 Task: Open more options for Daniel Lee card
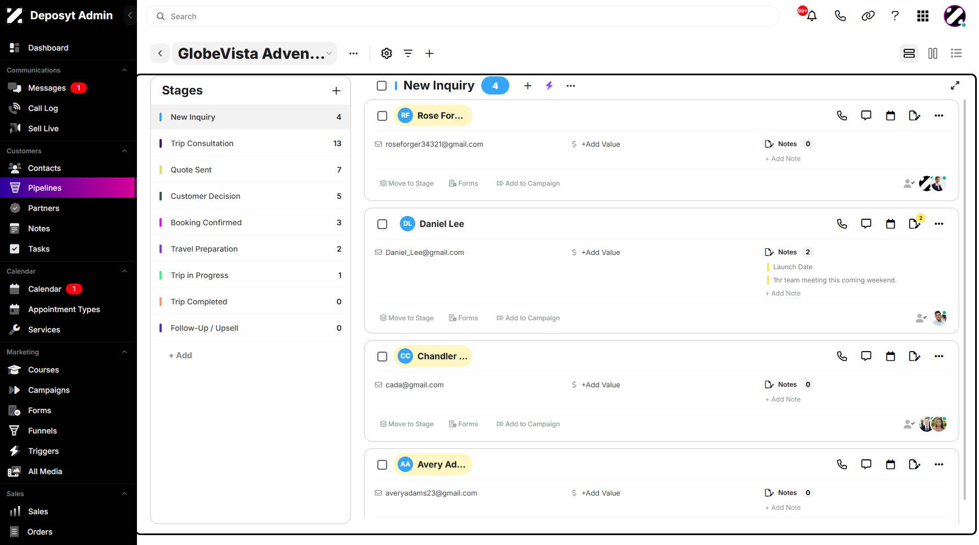point(939,224)
